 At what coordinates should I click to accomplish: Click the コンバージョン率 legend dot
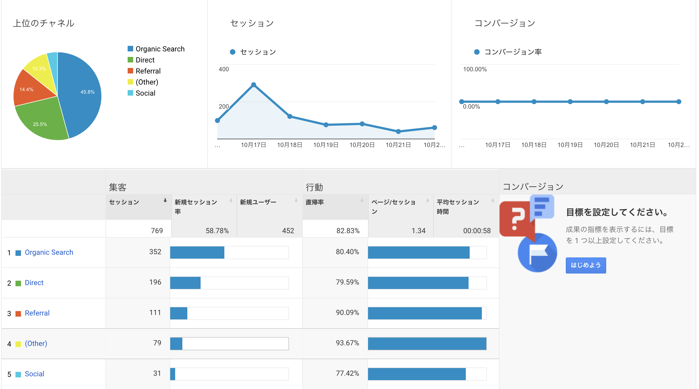[x=477, y=51]
